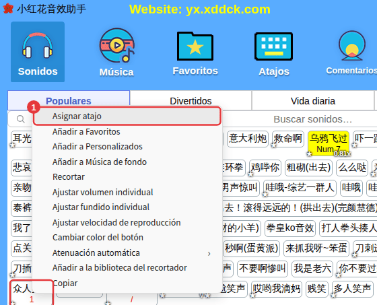Screen dimensions: 377x305
Task: Play the 么么哒 sound button
Action: point(352,168)
